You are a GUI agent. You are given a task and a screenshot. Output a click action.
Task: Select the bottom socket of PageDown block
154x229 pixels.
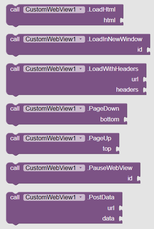(125, 120)
